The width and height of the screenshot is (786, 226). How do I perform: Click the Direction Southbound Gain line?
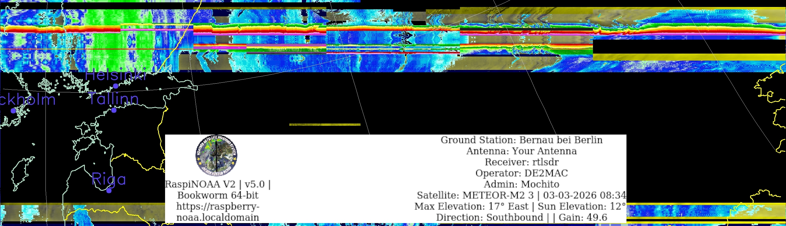[521, 217]
